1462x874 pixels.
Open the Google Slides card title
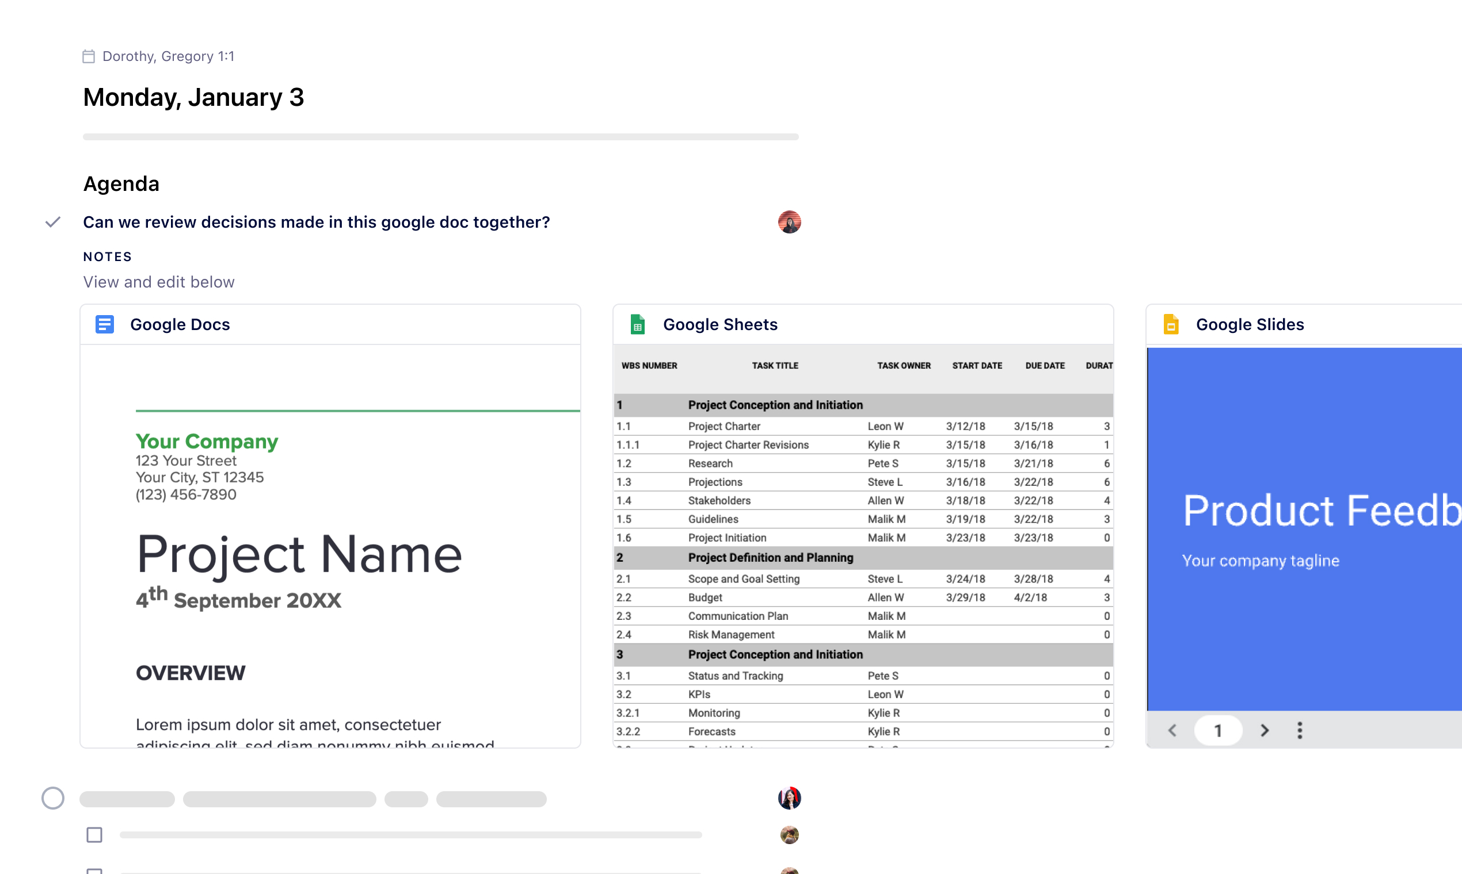pos(1250,324)
